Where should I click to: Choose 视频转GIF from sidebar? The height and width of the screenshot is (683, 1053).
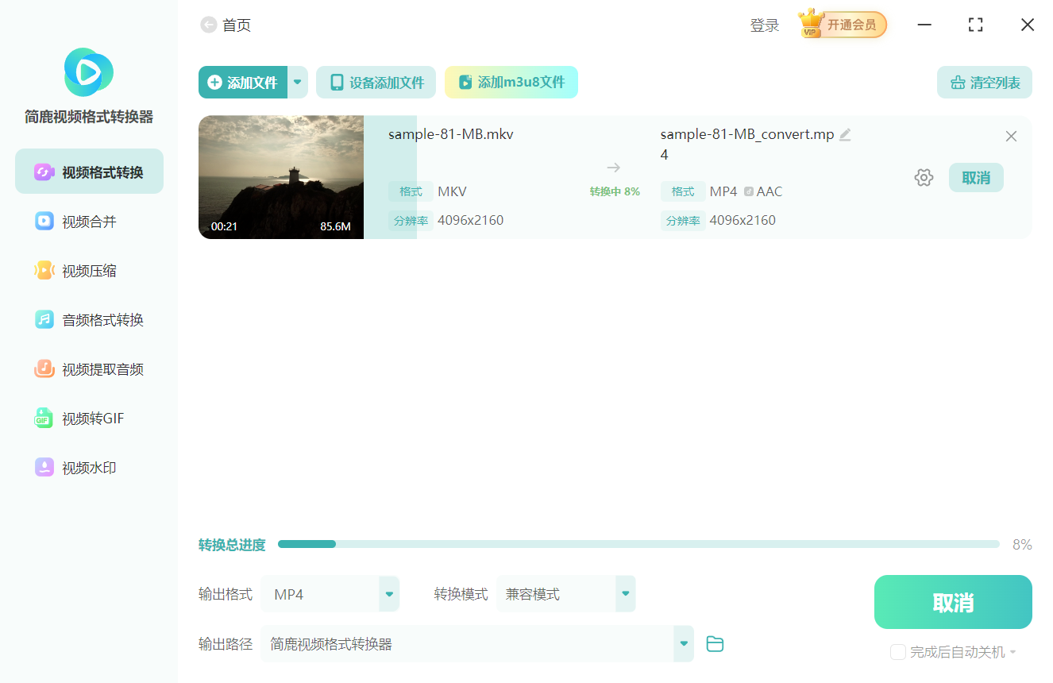click(x=89, y=418)
